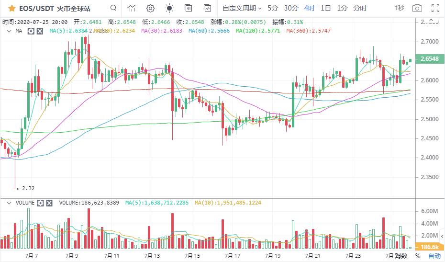Remove the VOLUME indicator

[49, 203]
